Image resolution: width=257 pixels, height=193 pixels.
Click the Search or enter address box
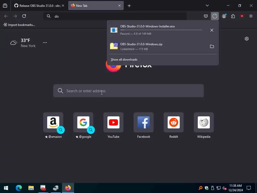(128, 91)
